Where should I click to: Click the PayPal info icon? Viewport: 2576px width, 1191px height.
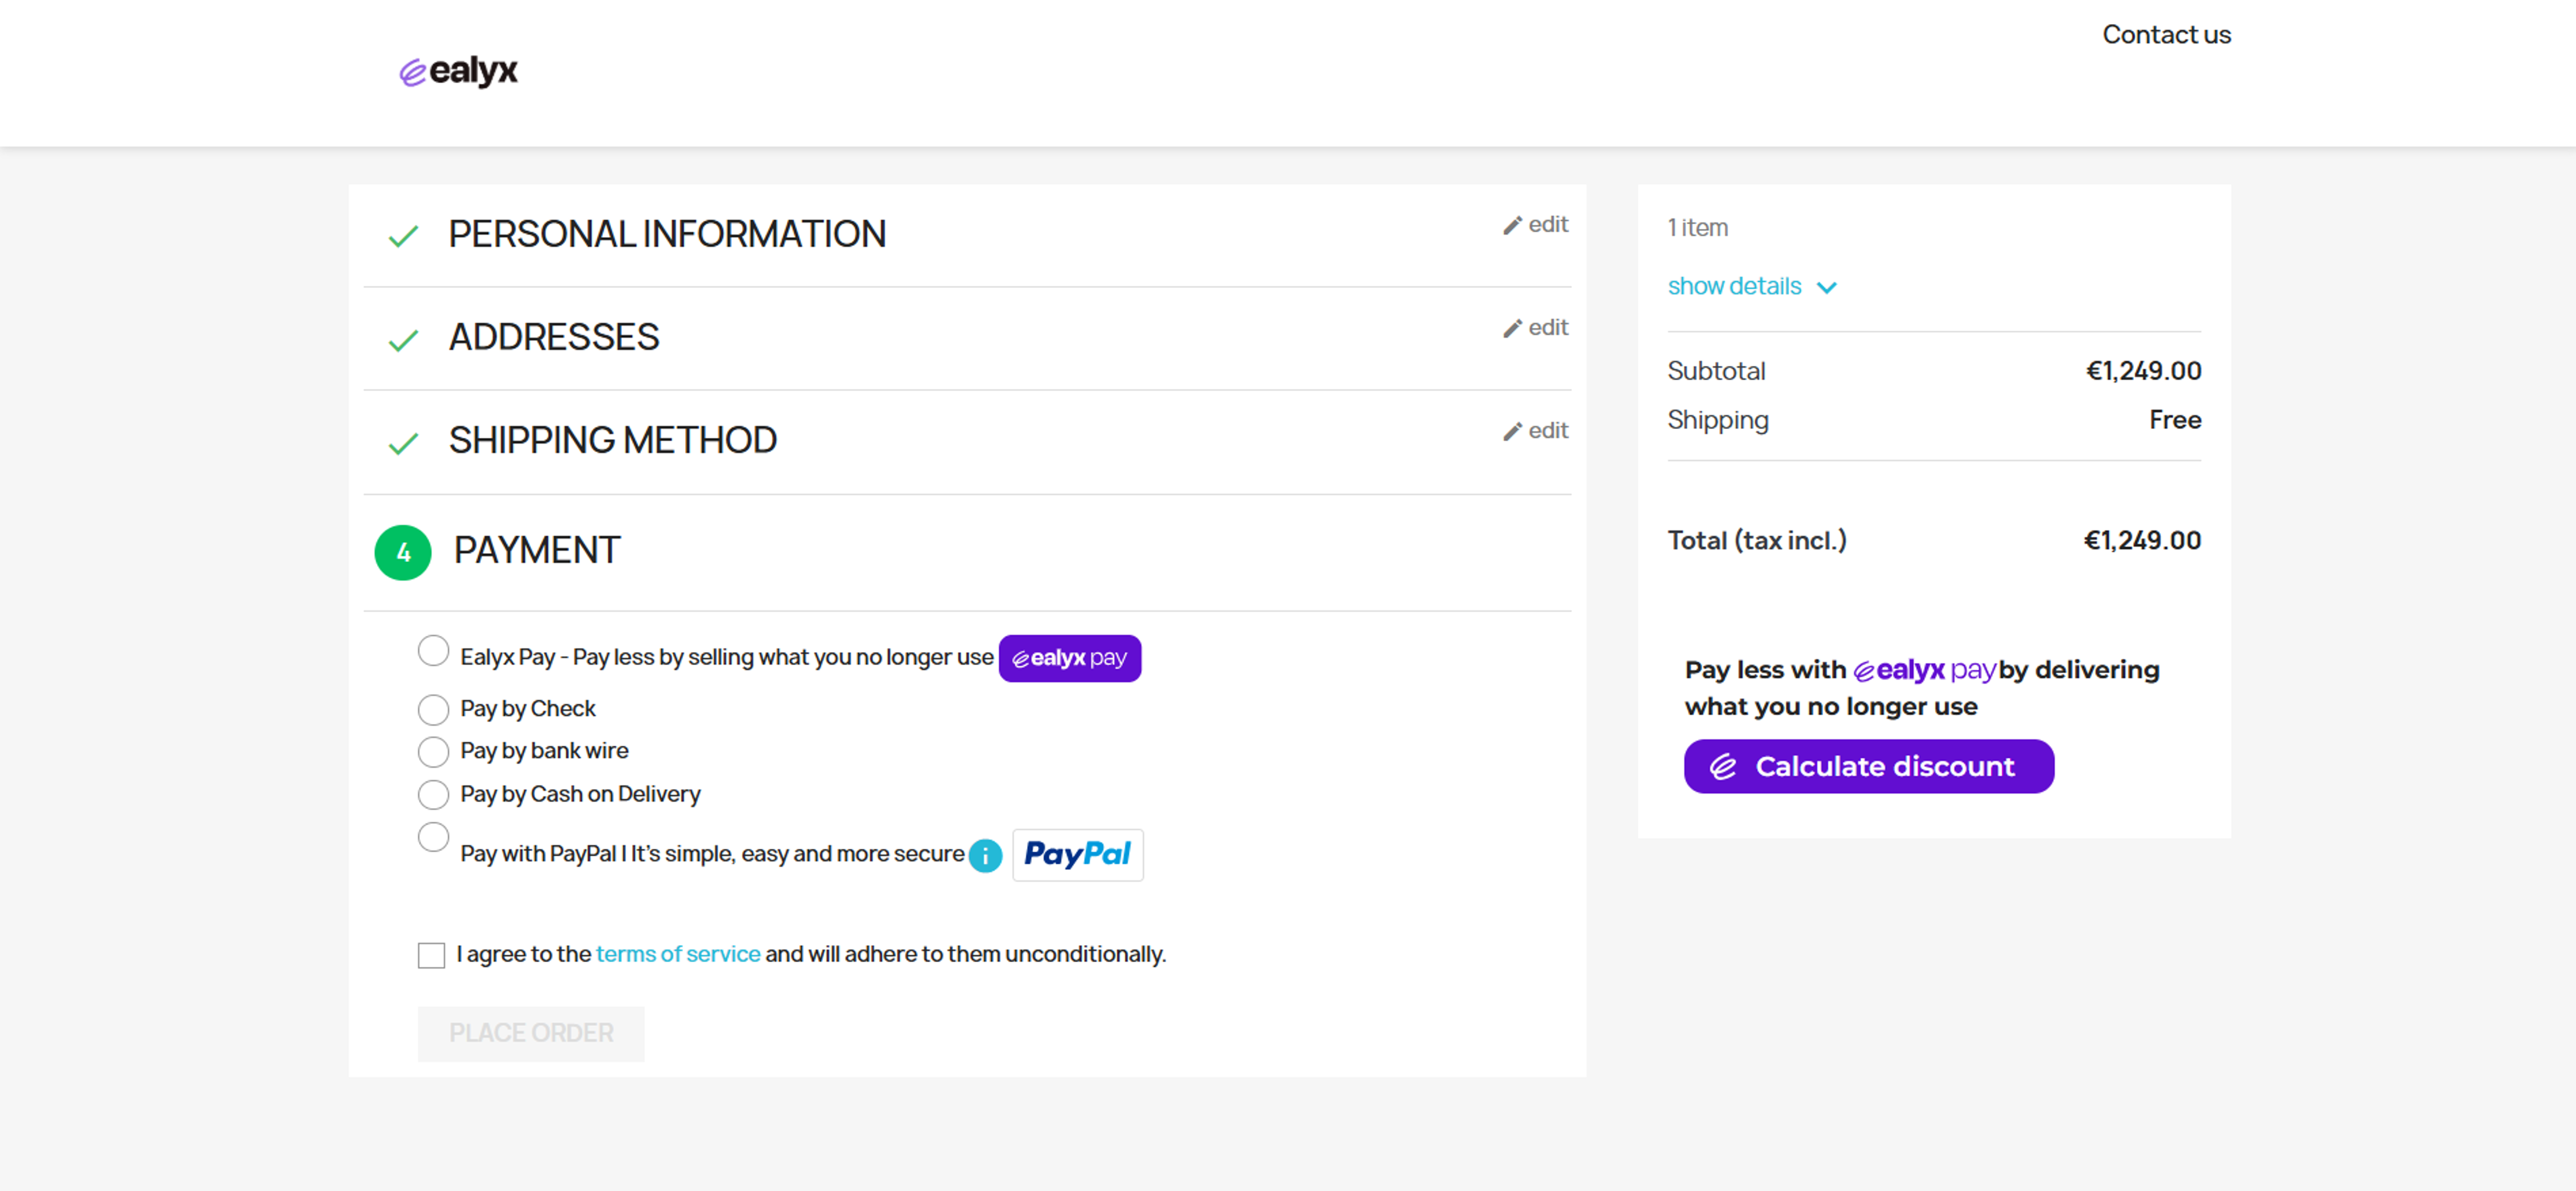(985, 855)
